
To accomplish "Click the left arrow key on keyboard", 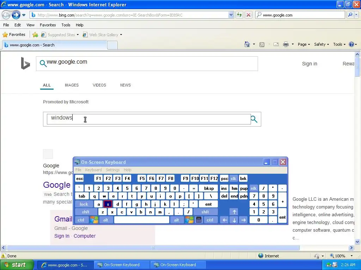I will click(225, 220).
